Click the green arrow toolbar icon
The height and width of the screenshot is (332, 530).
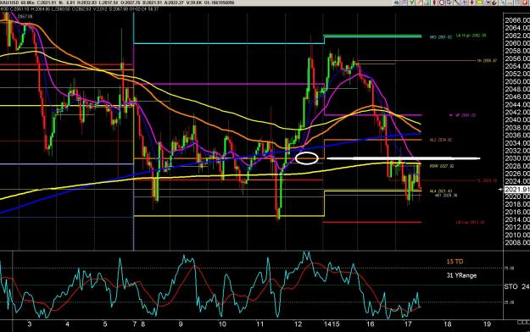411,3
